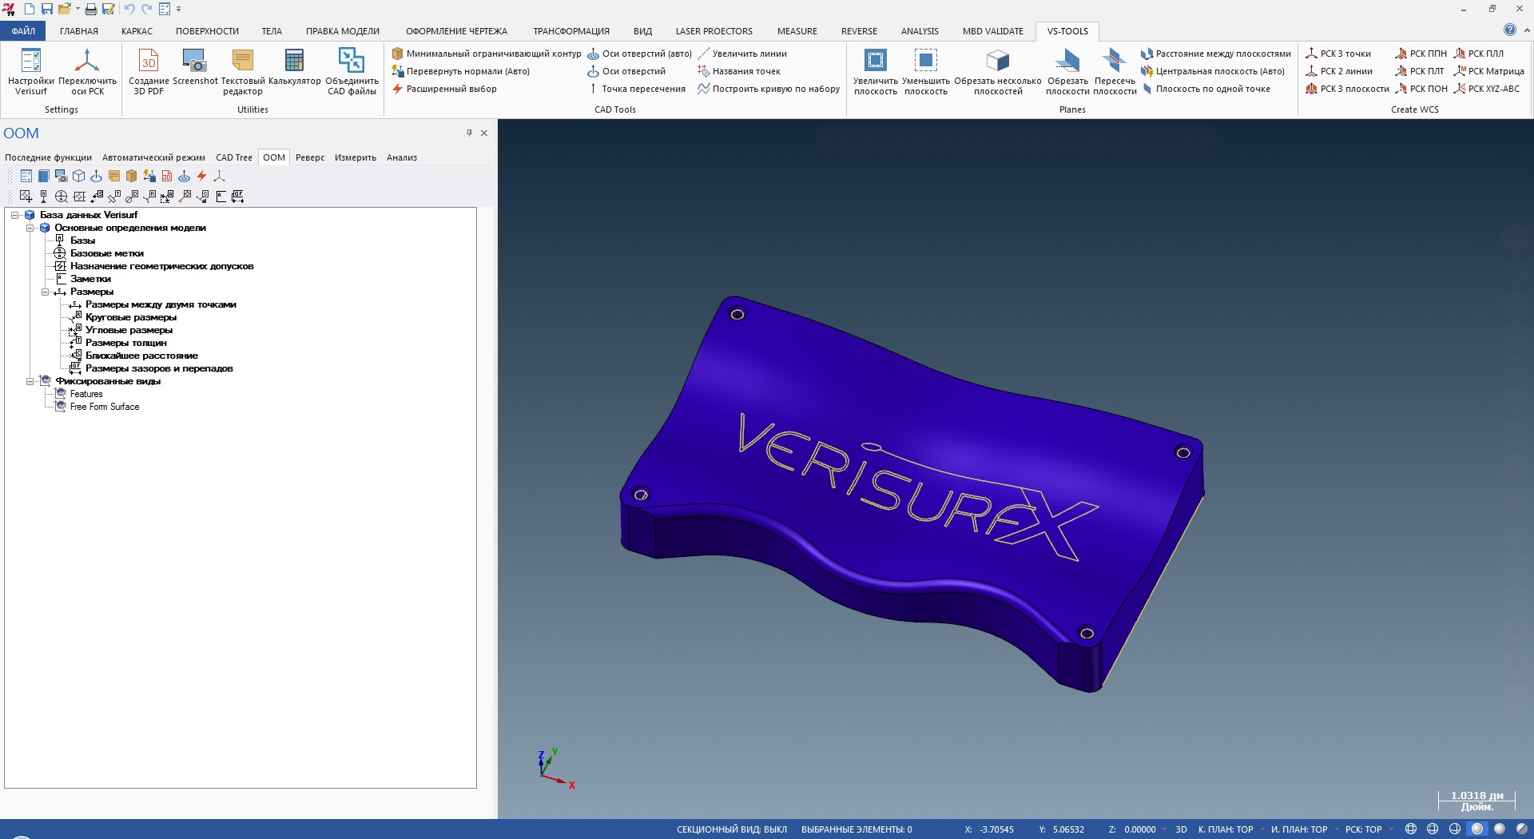The image size is (1534, 839).
Task: Click Объединить CAD файлы icon
Action: [352, 71]
